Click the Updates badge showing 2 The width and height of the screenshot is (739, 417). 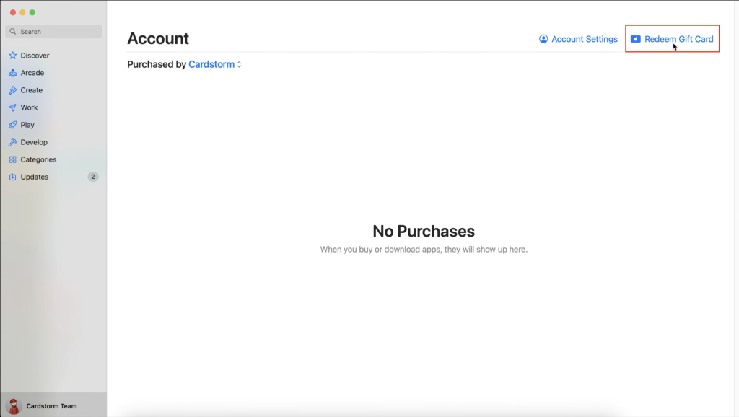(x=93, y=177)
